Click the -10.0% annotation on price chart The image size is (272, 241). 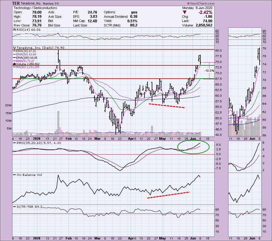pyautogui.click(x=209, y=71)
